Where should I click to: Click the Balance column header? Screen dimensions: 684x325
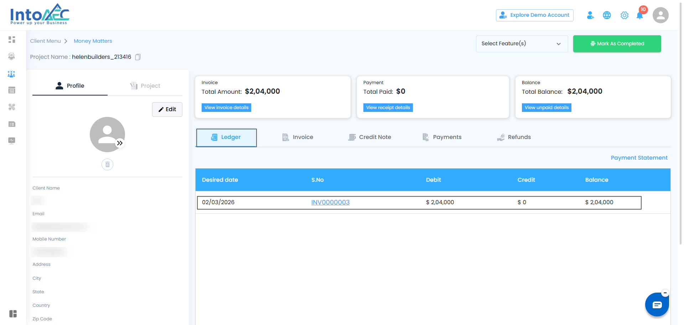597,180
